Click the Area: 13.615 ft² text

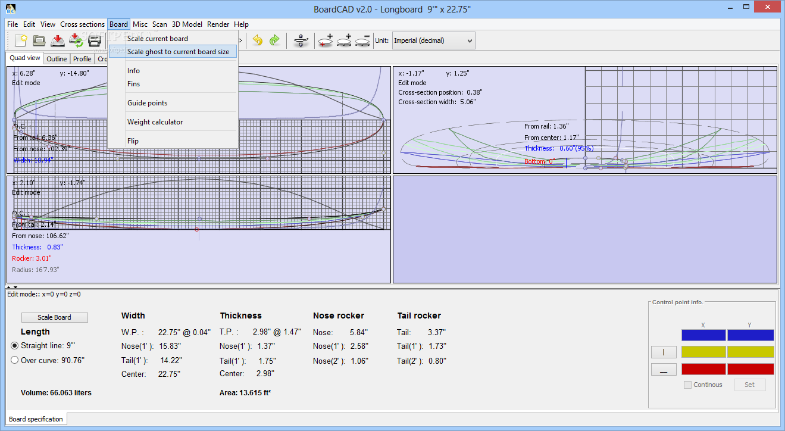pyautogui.click(x=245, y=393)
